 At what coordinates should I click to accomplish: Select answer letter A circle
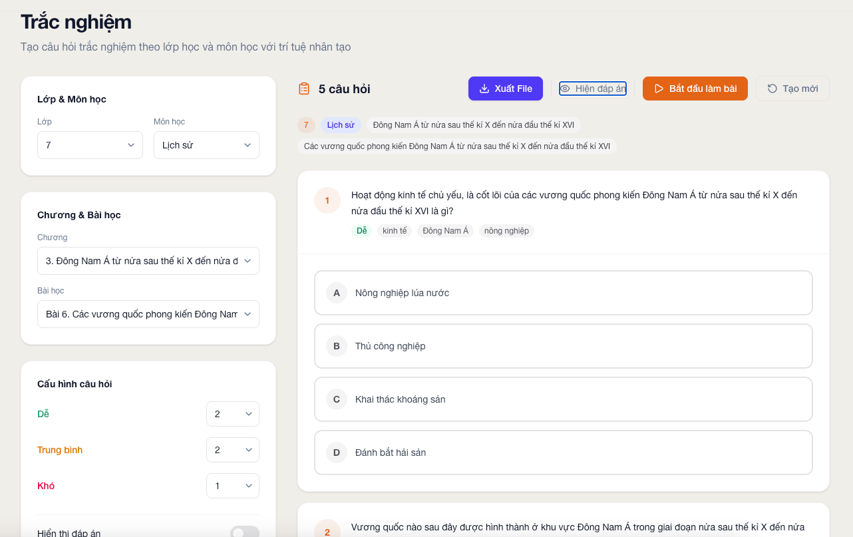337,293
